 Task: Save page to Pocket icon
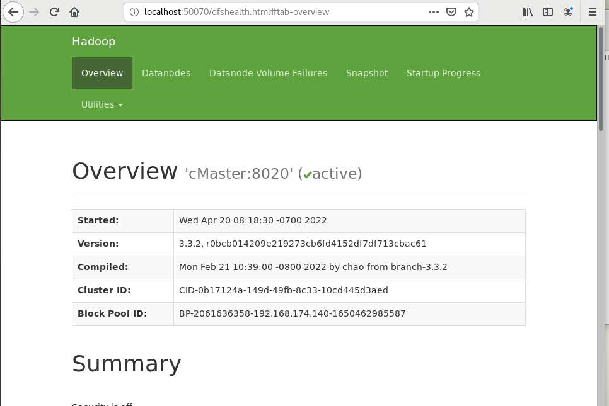pos(451,12)
